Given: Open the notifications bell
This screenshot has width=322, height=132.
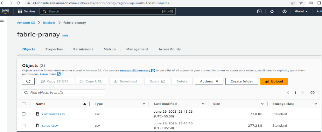Looking at the screenshot, I should coord(272,11).
